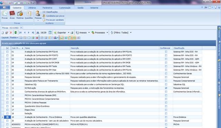Refresh the list with the green arrows icon
The height and width of the screenshot is (128, 221).
16,33
